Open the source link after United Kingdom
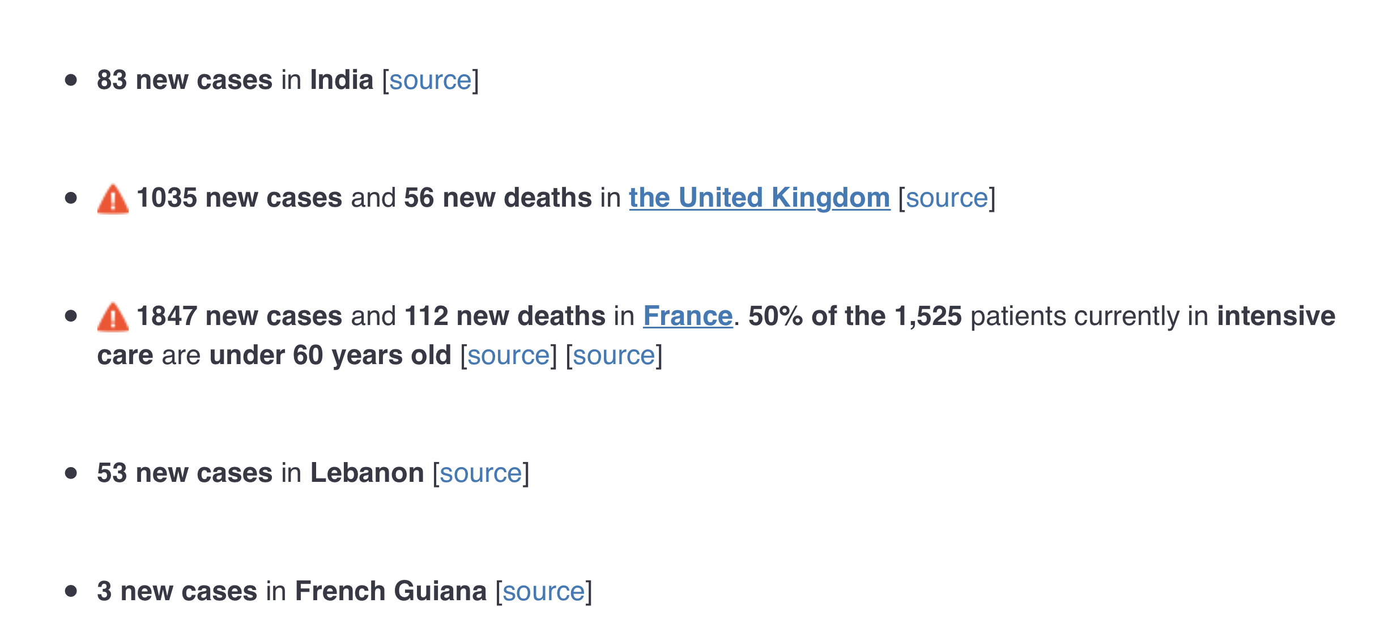The width and height of the screenshot is (1380, 637). click(947, 198)
